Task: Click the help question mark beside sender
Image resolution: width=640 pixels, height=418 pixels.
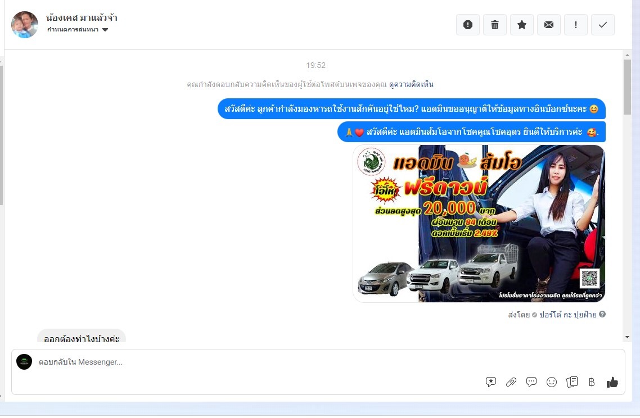Action: 602,315
